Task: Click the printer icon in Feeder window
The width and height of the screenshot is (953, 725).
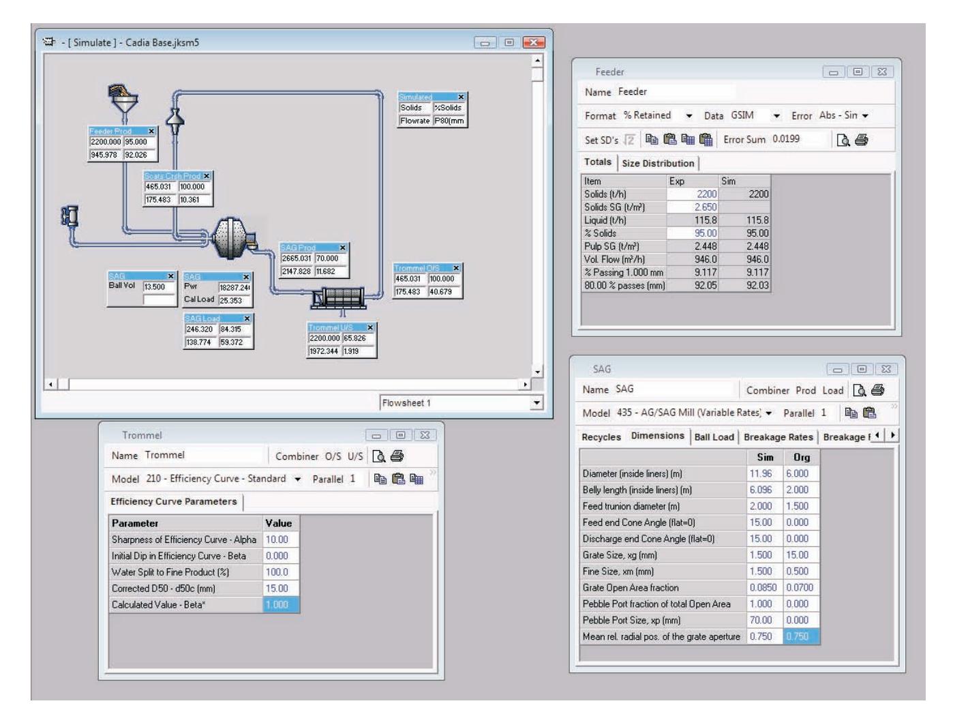Action: point(862,140)
